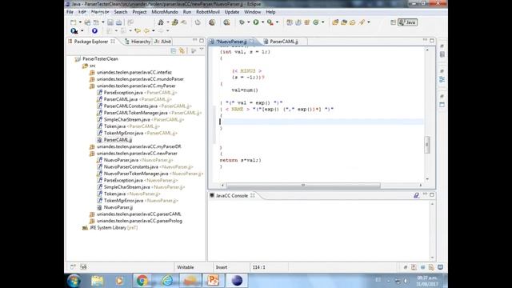Close the Package Explorer tab
The image size is (512, 288).
pyautogui.click(x=113, y=42)
